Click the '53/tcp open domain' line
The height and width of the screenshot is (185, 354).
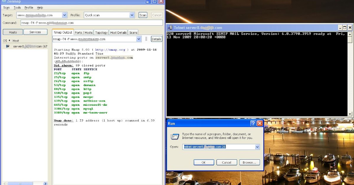click(x=75, y=85)
